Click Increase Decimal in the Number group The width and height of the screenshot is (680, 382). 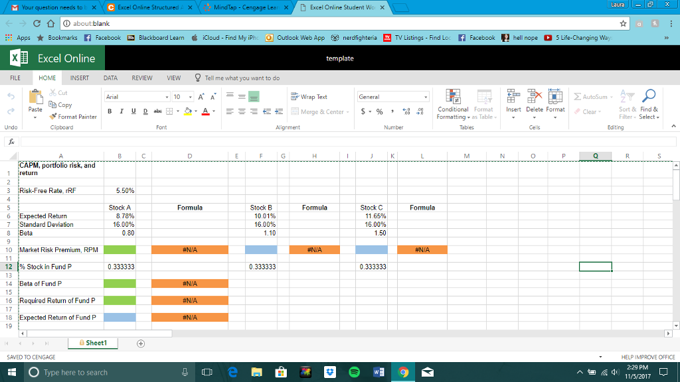(405, 111)
